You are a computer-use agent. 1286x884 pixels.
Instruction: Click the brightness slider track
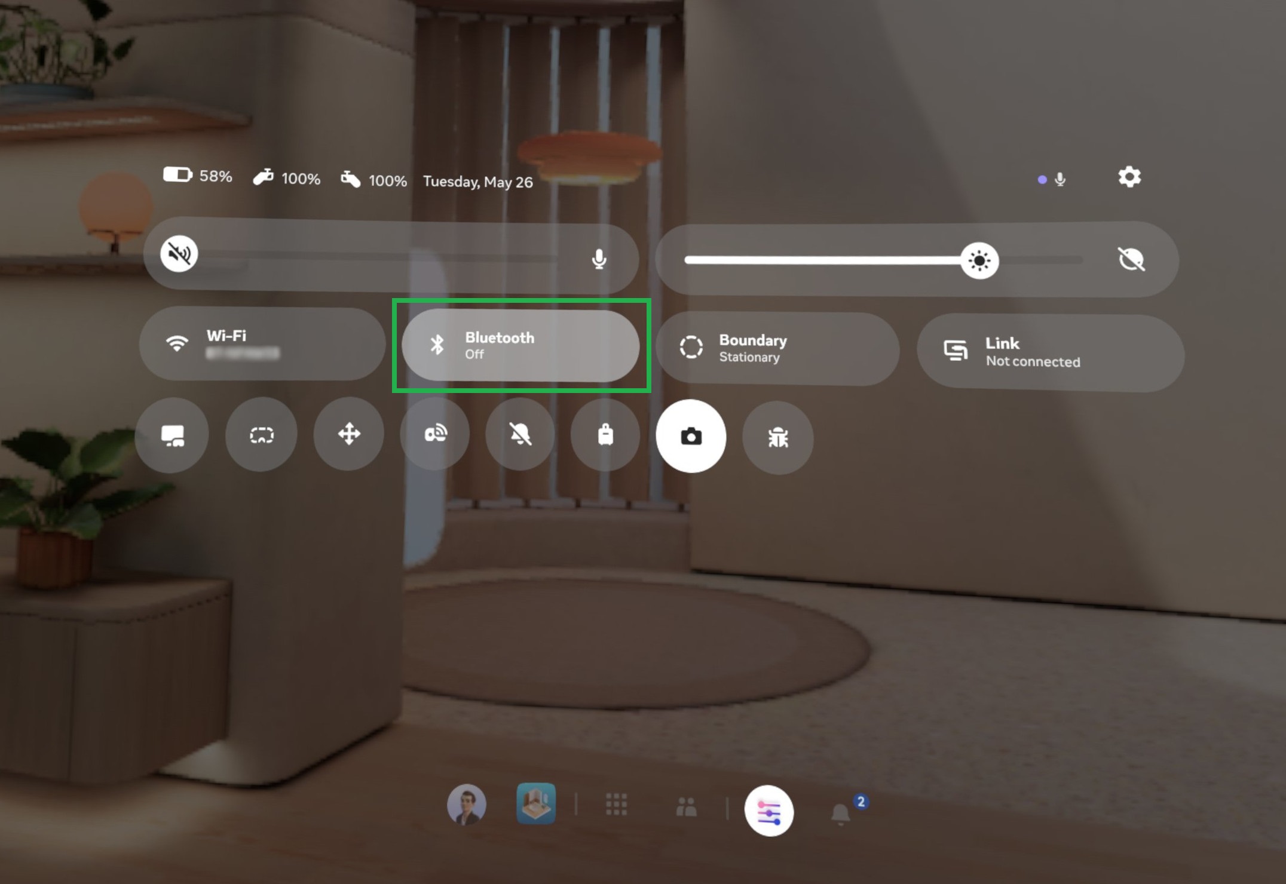pyautogui.click(x=883, y=260)
